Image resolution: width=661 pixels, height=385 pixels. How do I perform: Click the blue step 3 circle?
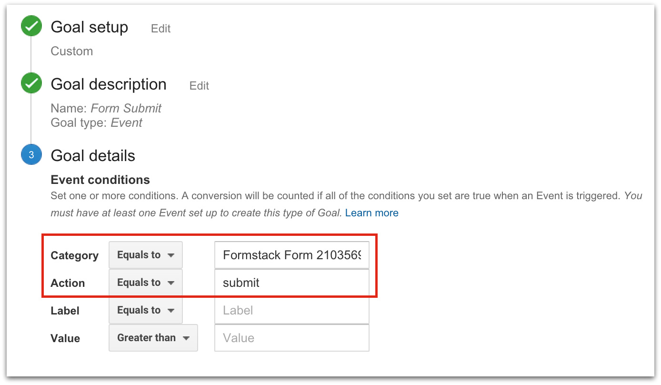31,155
